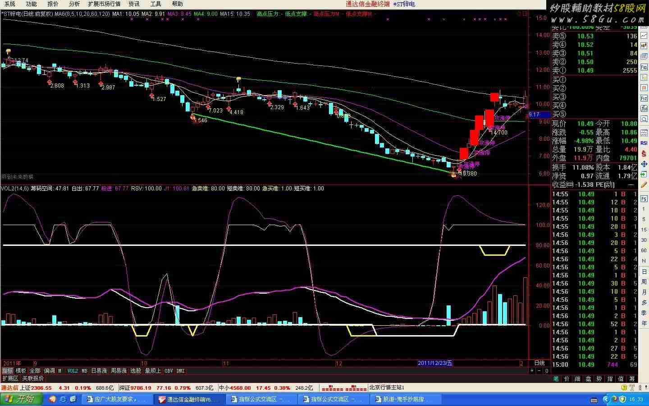Click the wave chart icon above RSI

coord(644,133)
